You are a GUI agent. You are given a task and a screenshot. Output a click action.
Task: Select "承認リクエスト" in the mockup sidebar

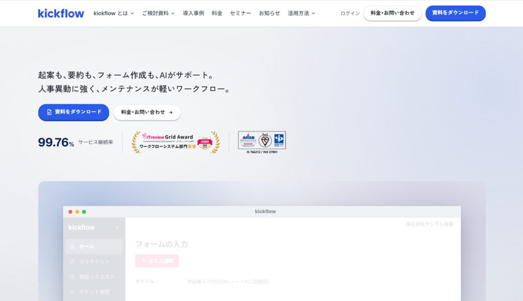point(94,276)
